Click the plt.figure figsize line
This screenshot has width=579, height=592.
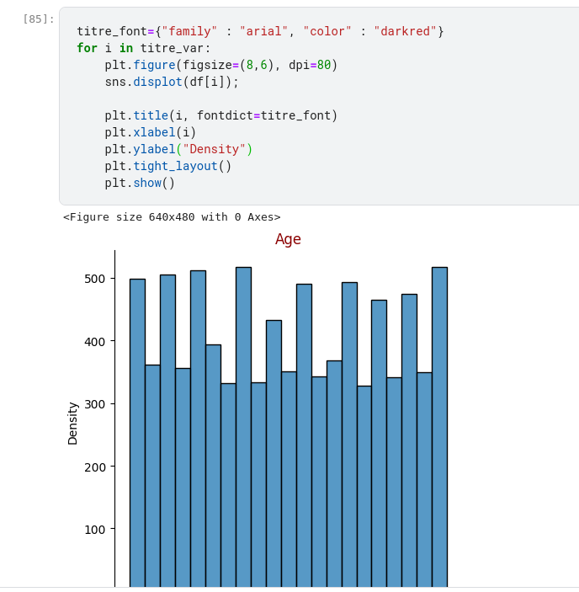point(220,65)
